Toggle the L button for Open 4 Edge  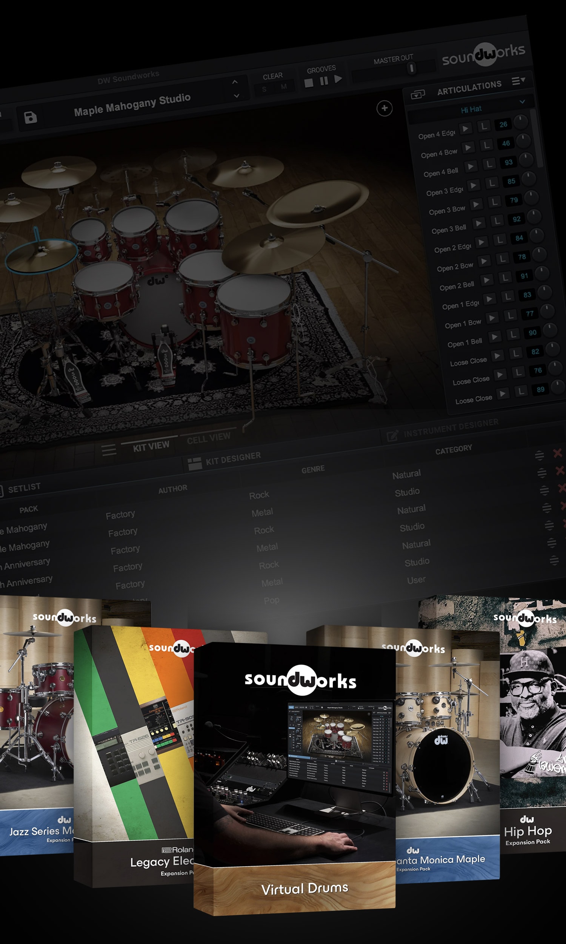tap(484, 126)
